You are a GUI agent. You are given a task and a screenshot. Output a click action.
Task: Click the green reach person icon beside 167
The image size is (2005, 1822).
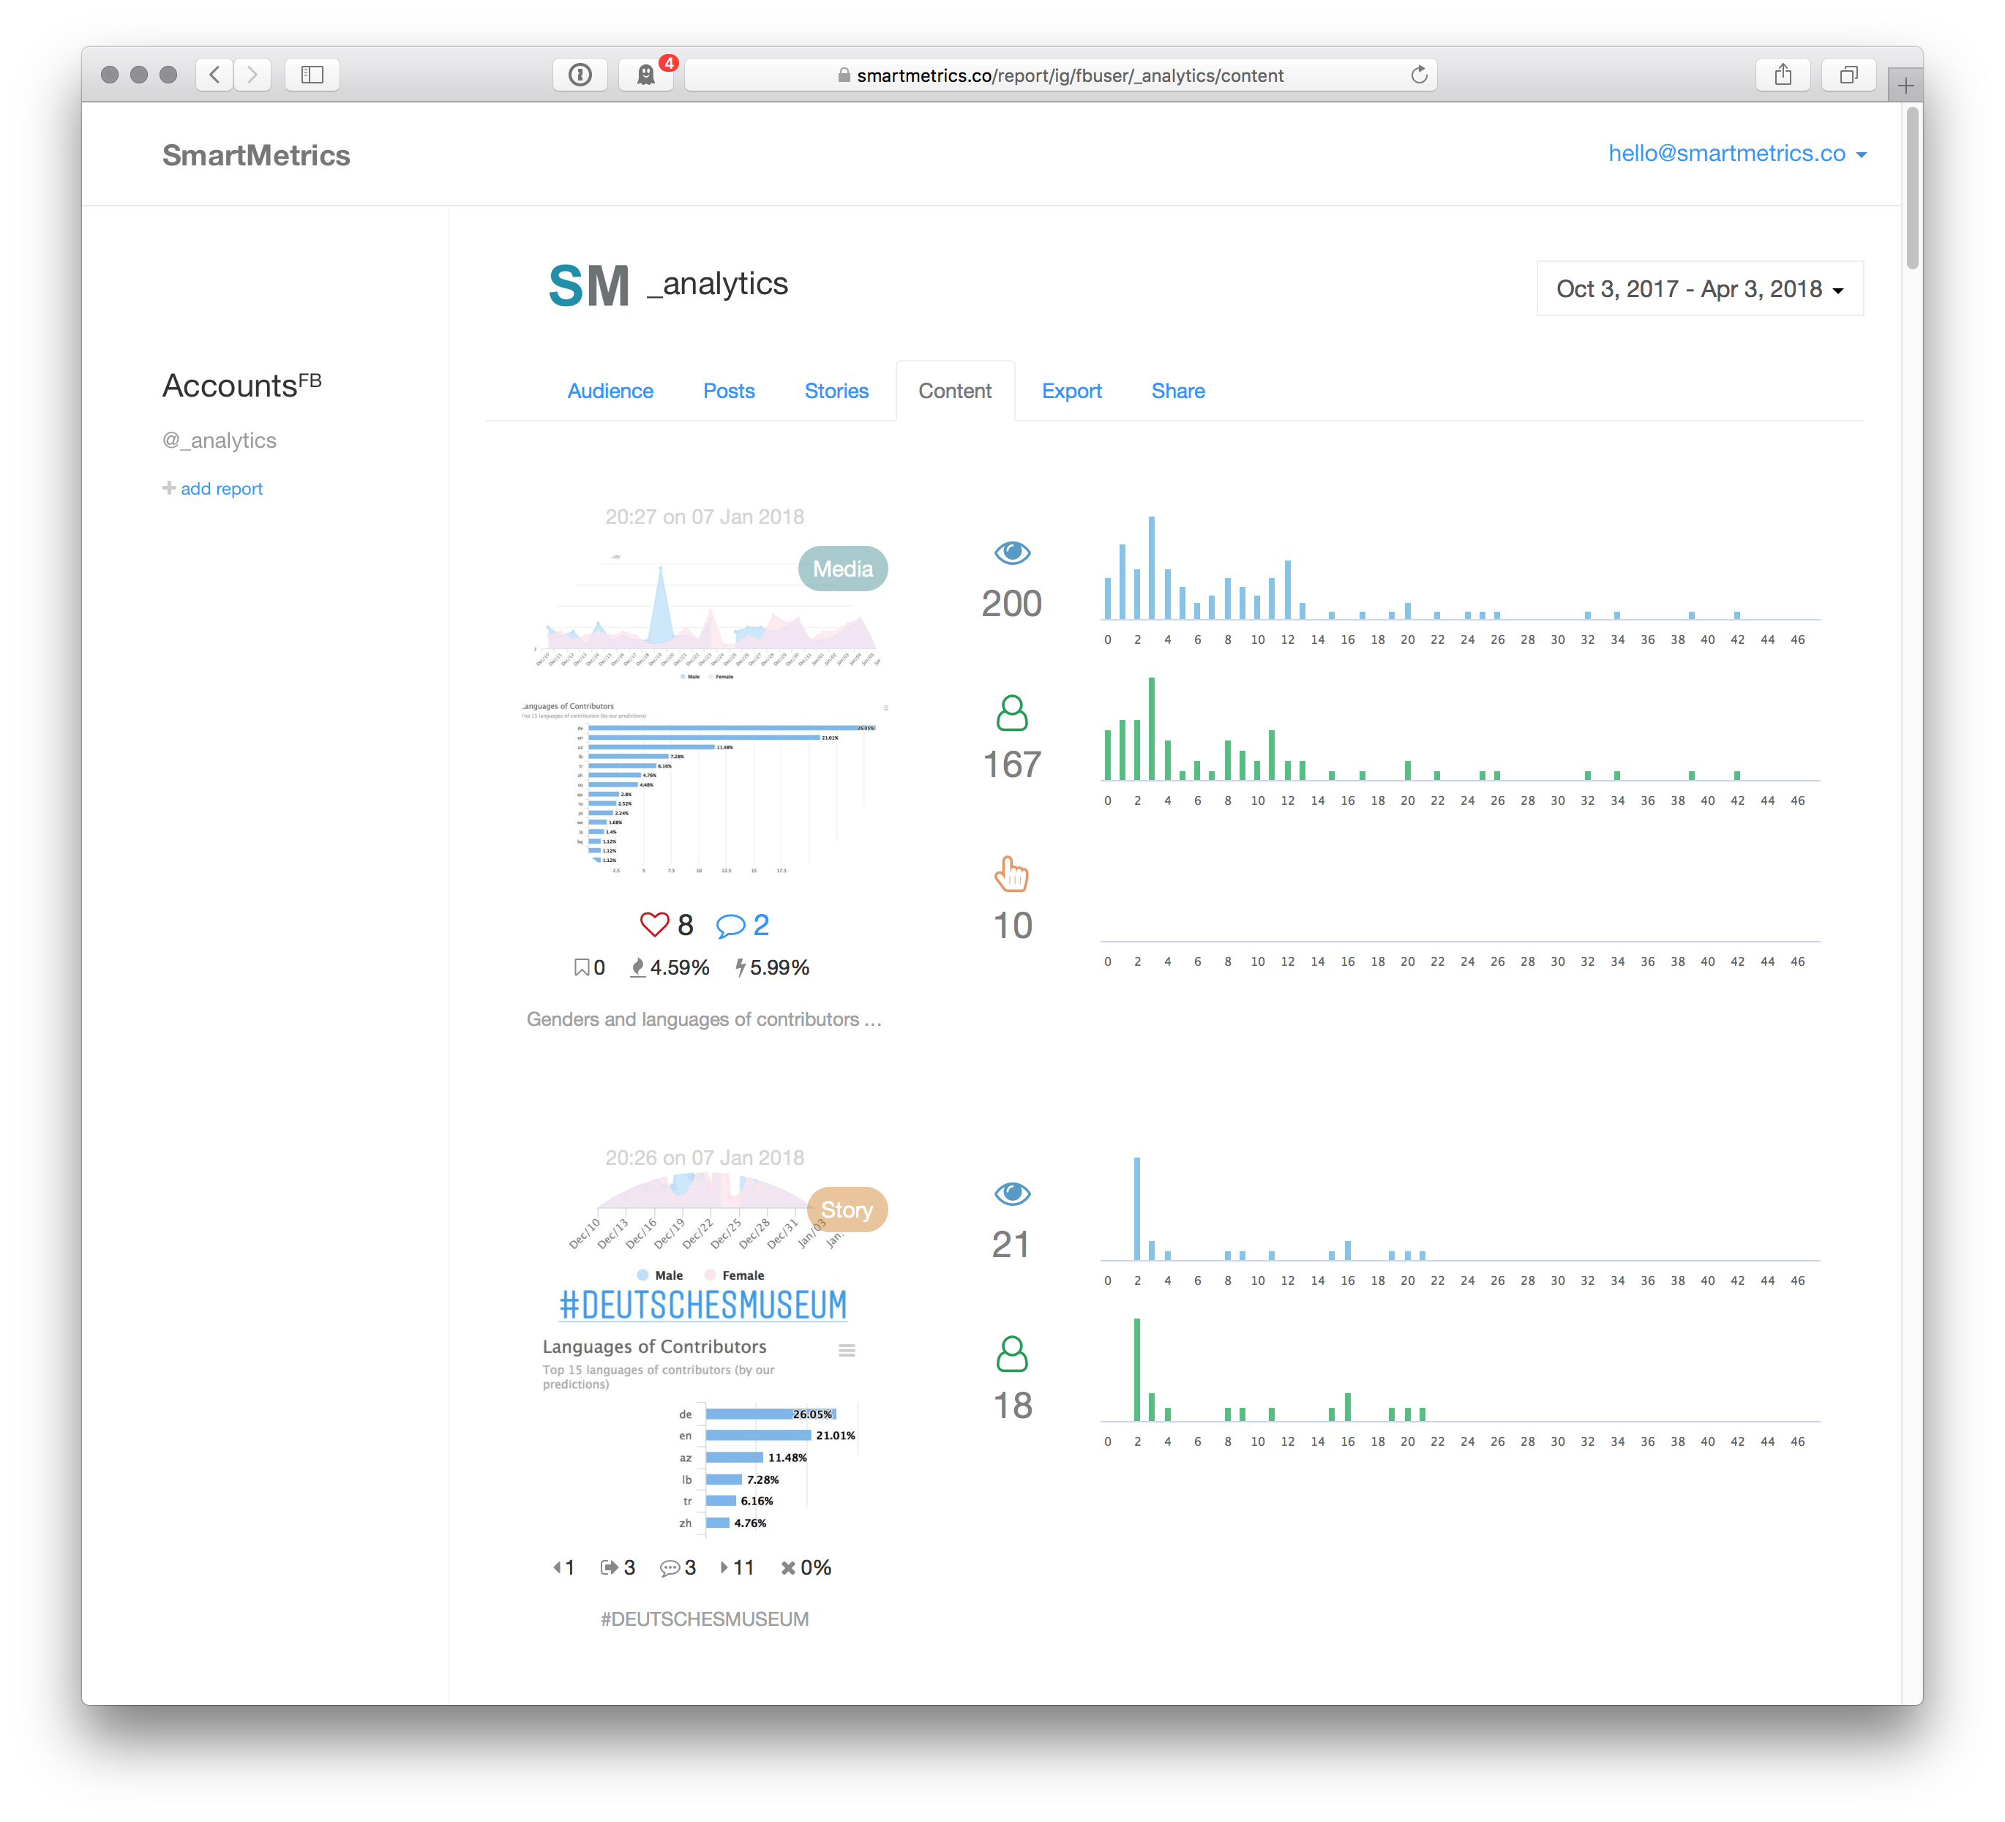[x=1011, y=712]
